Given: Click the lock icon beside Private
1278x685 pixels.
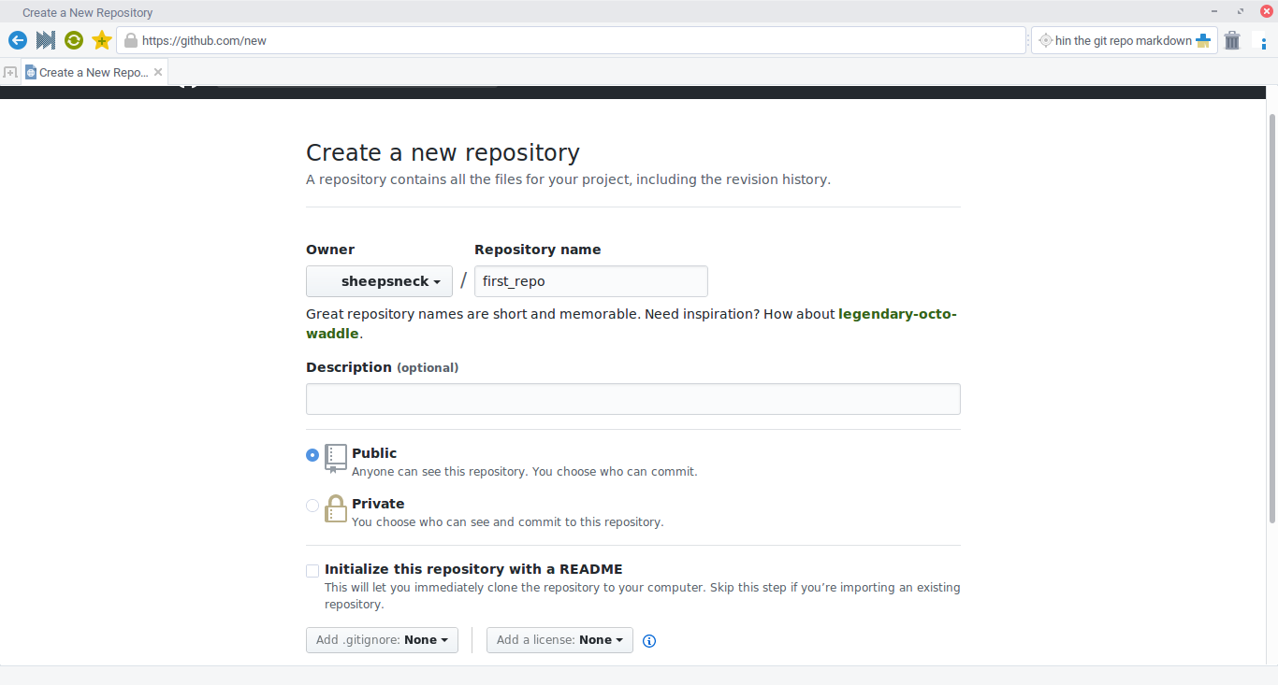Looking at the screenshot, I should tap(335, 508).
